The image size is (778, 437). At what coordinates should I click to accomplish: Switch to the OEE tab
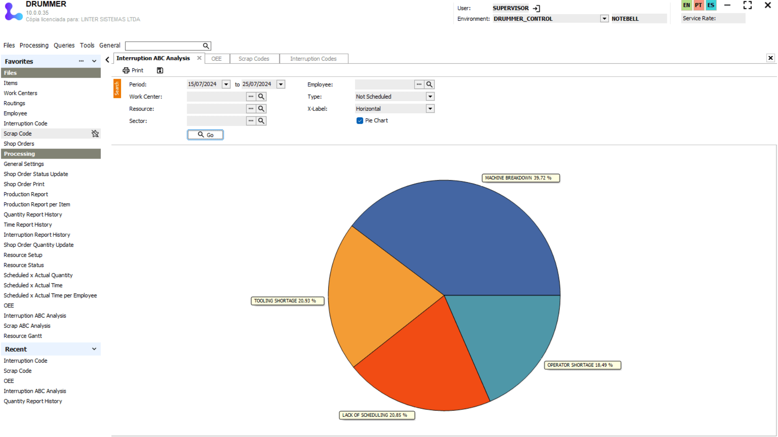(216, 59)
